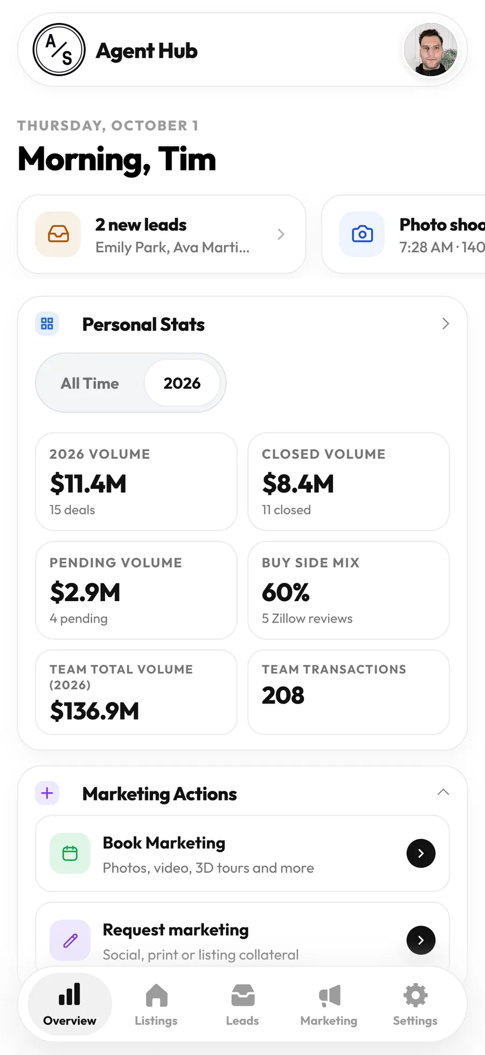Tap the Book Marketing calendar icon
Viewport: 485px width, 1055px height.
tap(70, 853)
